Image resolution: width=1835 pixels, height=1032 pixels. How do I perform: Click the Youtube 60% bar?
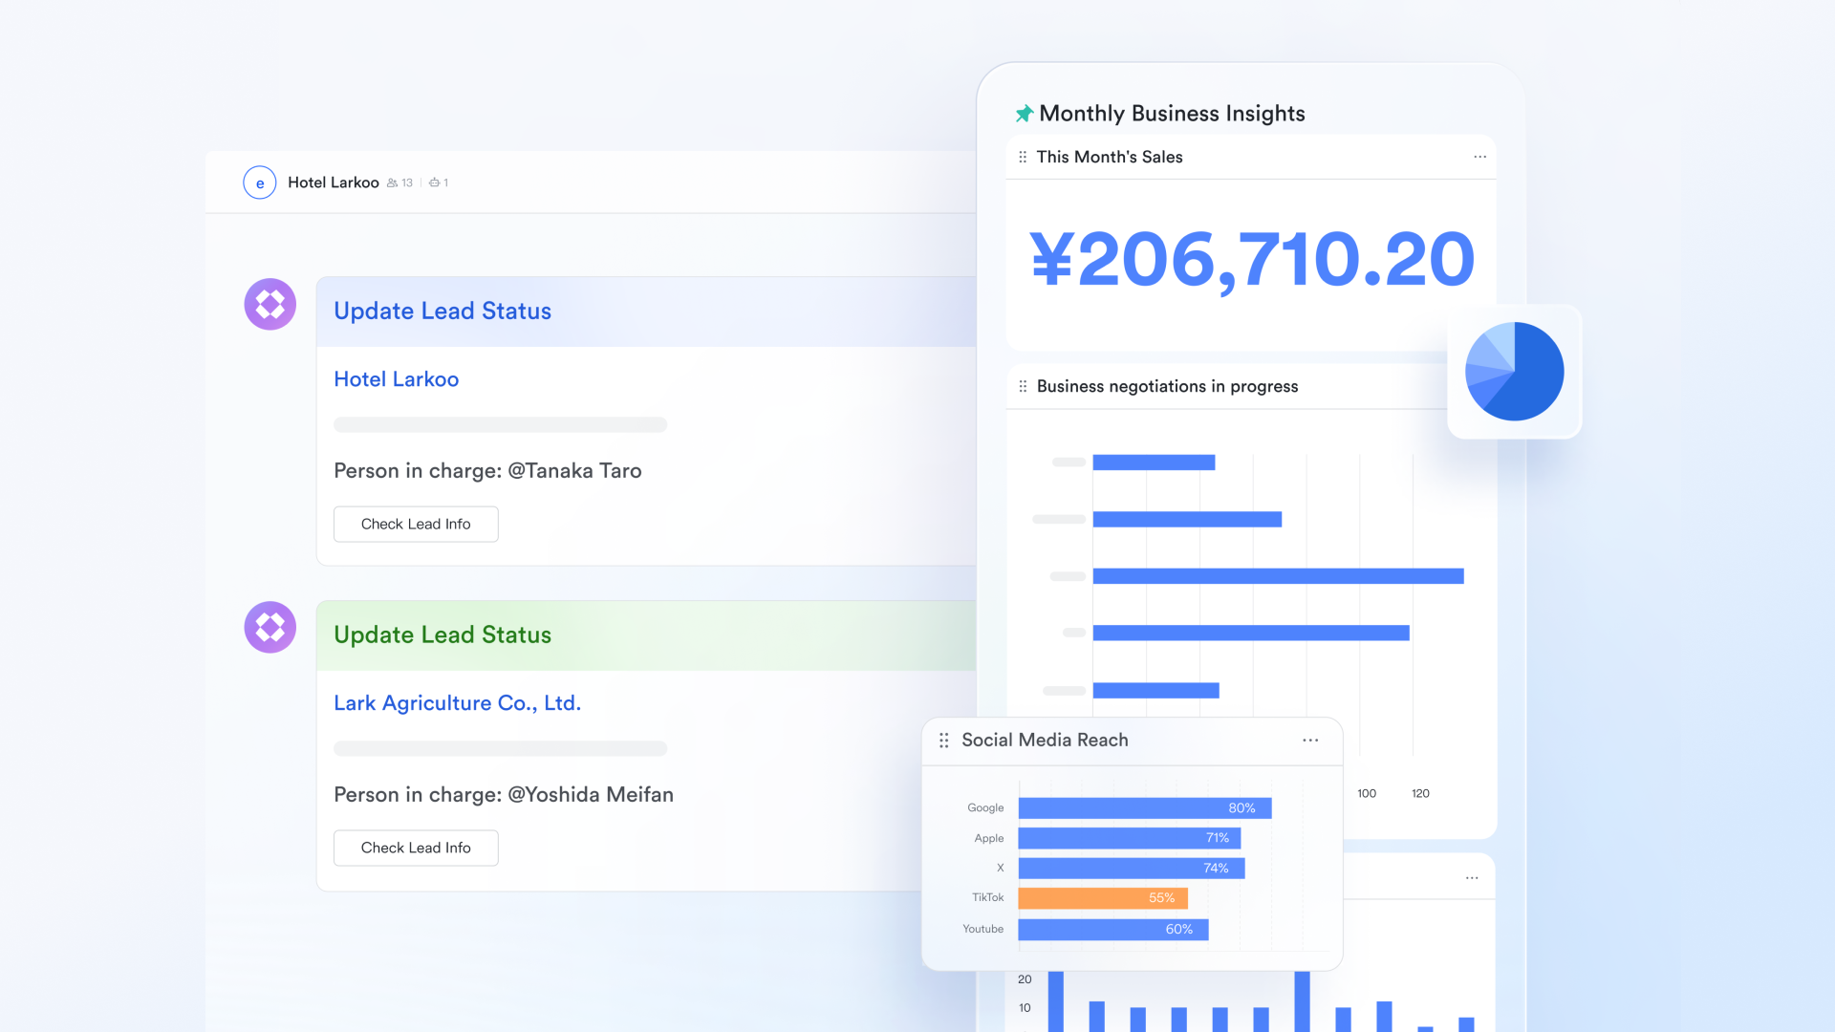1113,930
